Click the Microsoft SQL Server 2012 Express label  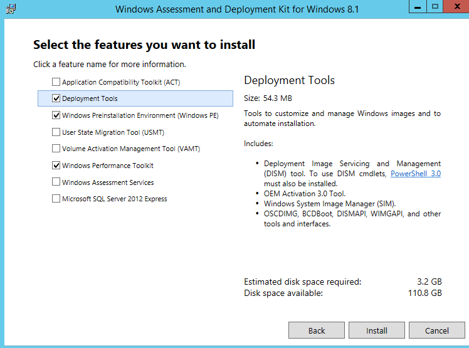(114, 199)
